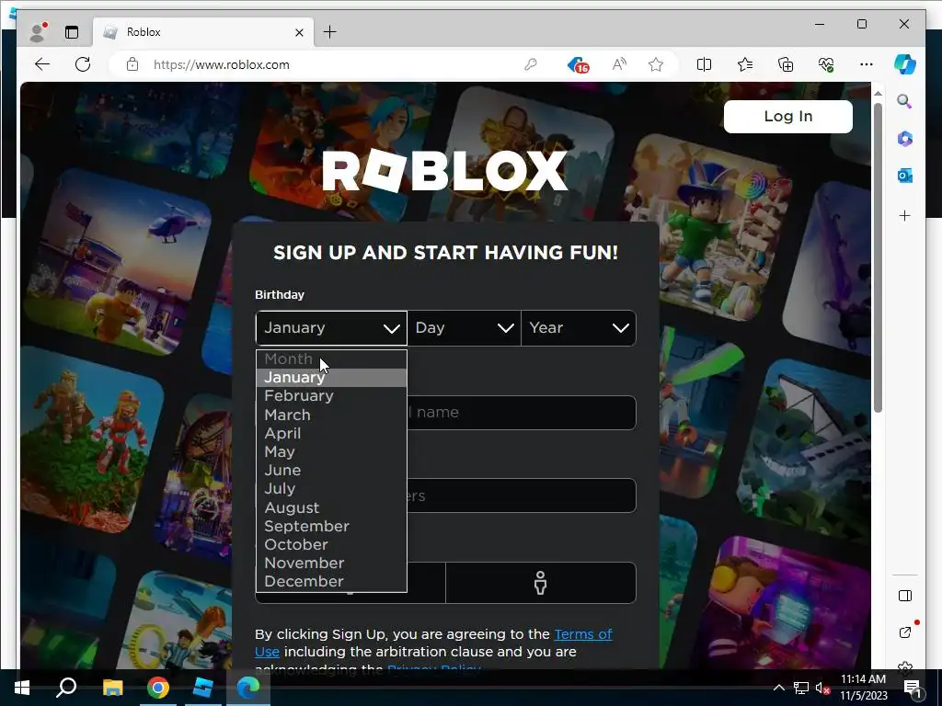Close the Roblox tab

pos(299,32)
